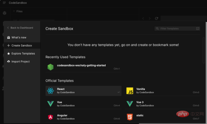This screenshot has width=207, height=124.
Task: Click the Angular template logo icon
Action: tap(51, 117)
